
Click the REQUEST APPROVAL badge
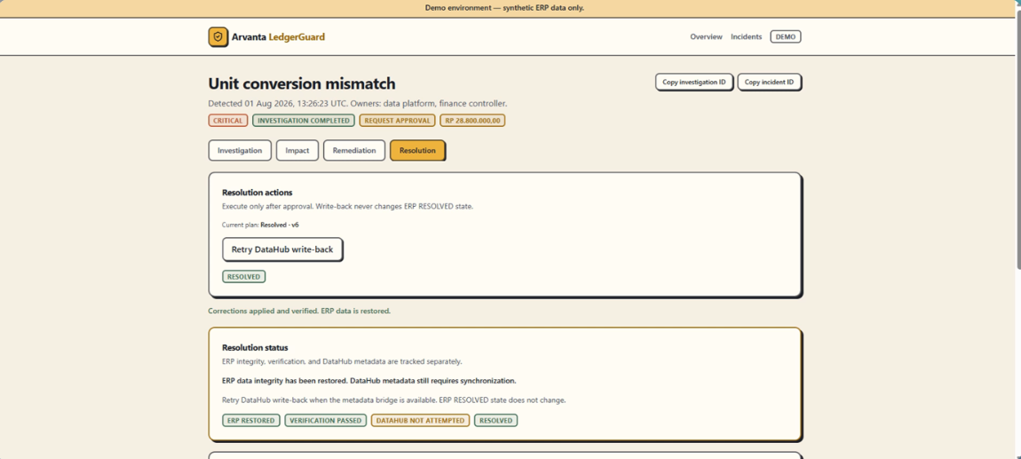[397, 121]
